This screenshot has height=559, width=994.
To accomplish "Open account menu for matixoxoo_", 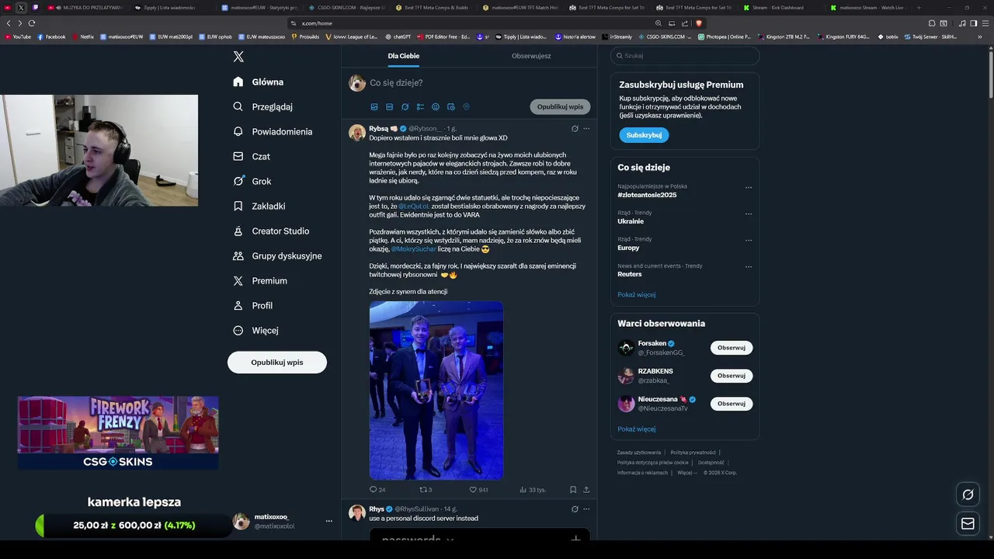I will 283,521.
